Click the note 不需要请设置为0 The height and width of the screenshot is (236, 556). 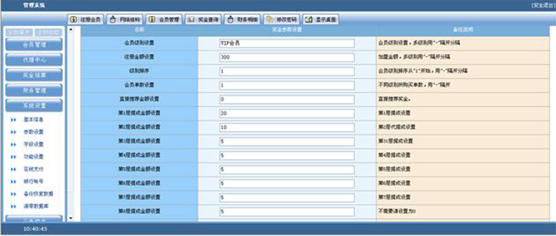click(x=397, y=211)
